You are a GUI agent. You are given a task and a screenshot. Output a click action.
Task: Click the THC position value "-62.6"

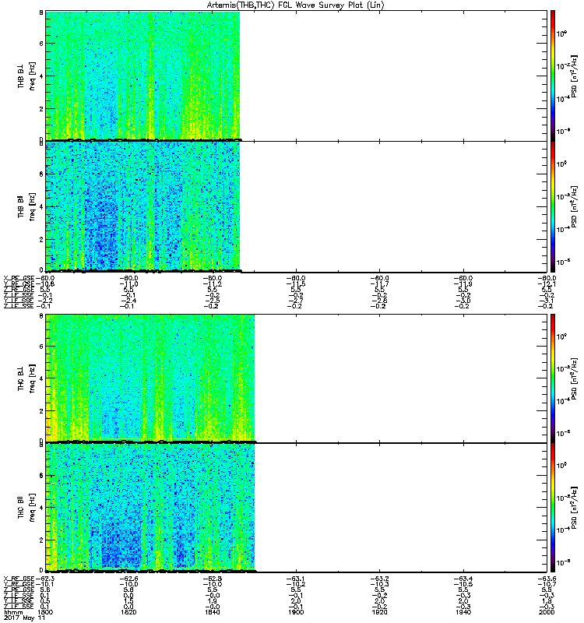[x=128, y=579]
